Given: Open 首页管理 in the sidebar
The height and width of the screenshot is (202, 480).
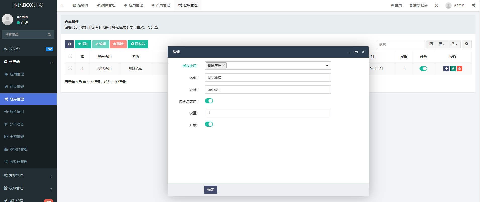Looking at the screenshot, I should (28, 87).
